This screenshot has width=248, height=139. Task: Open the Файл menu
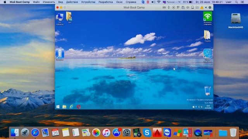[x=36, y=2]
